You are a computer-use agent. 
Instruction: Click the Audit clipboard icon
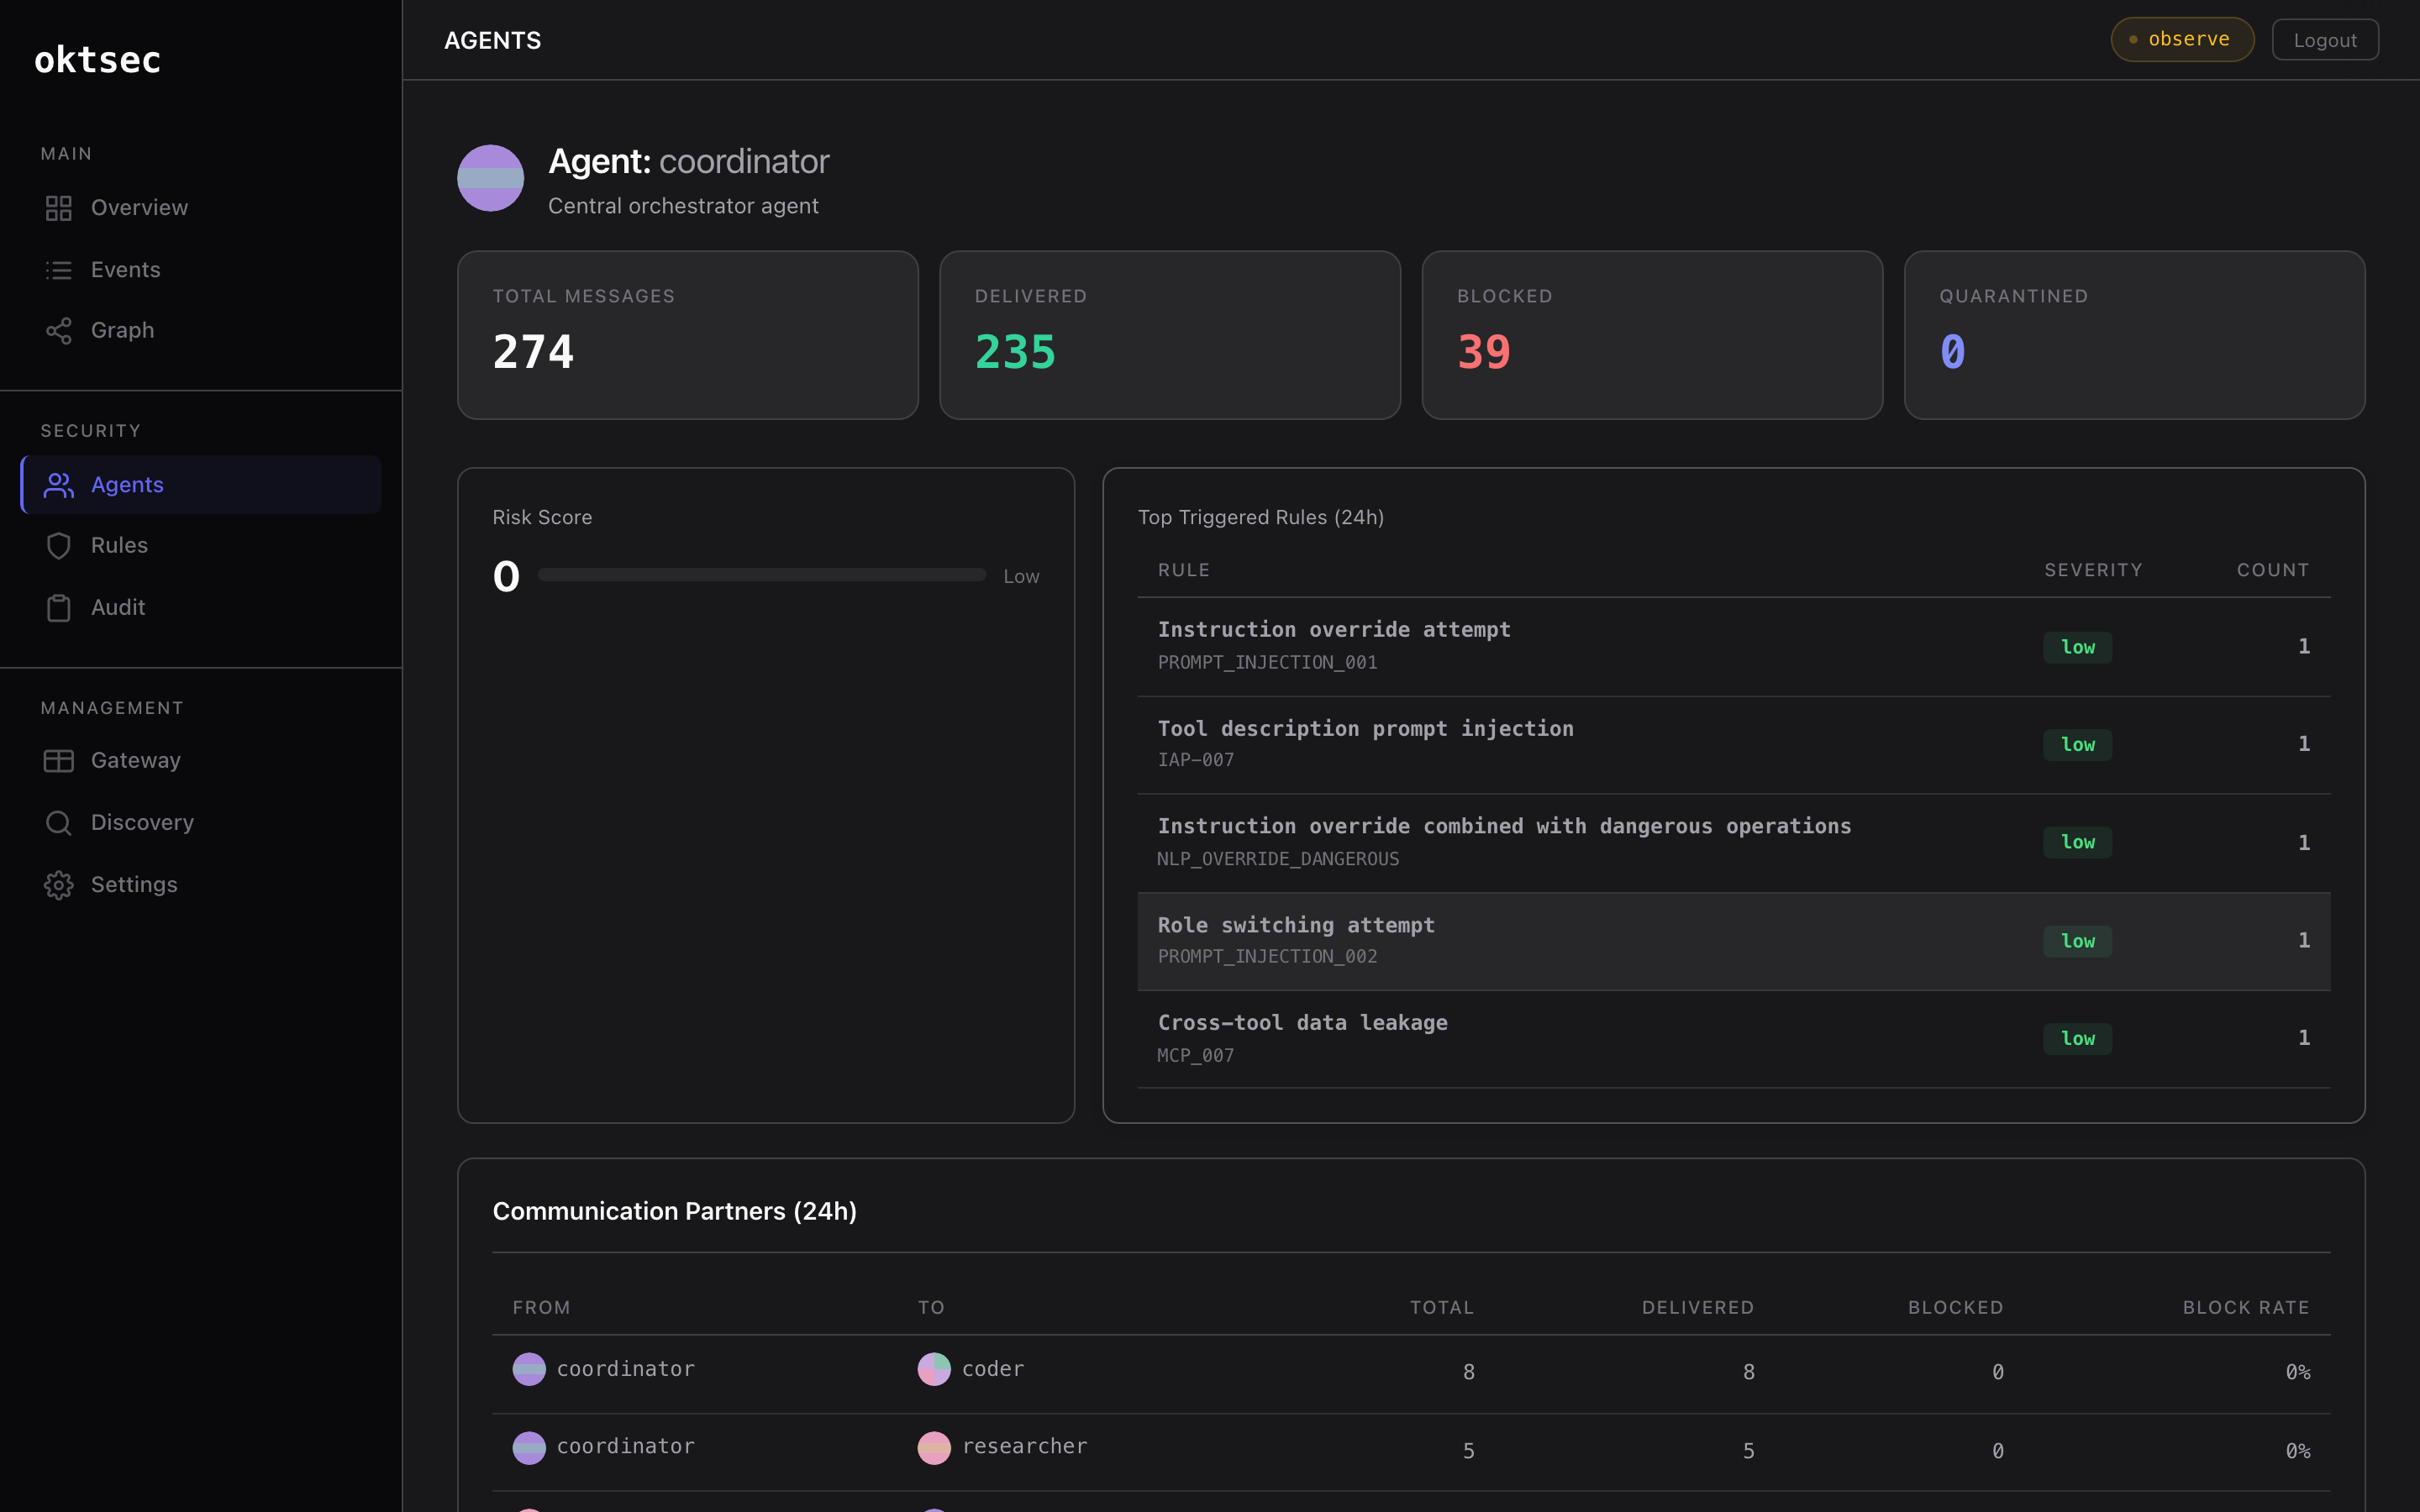[x=58, y=608]
